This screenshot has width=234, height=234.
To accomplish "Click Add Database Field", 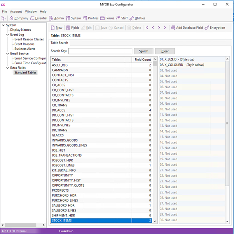I will (187, 28).
